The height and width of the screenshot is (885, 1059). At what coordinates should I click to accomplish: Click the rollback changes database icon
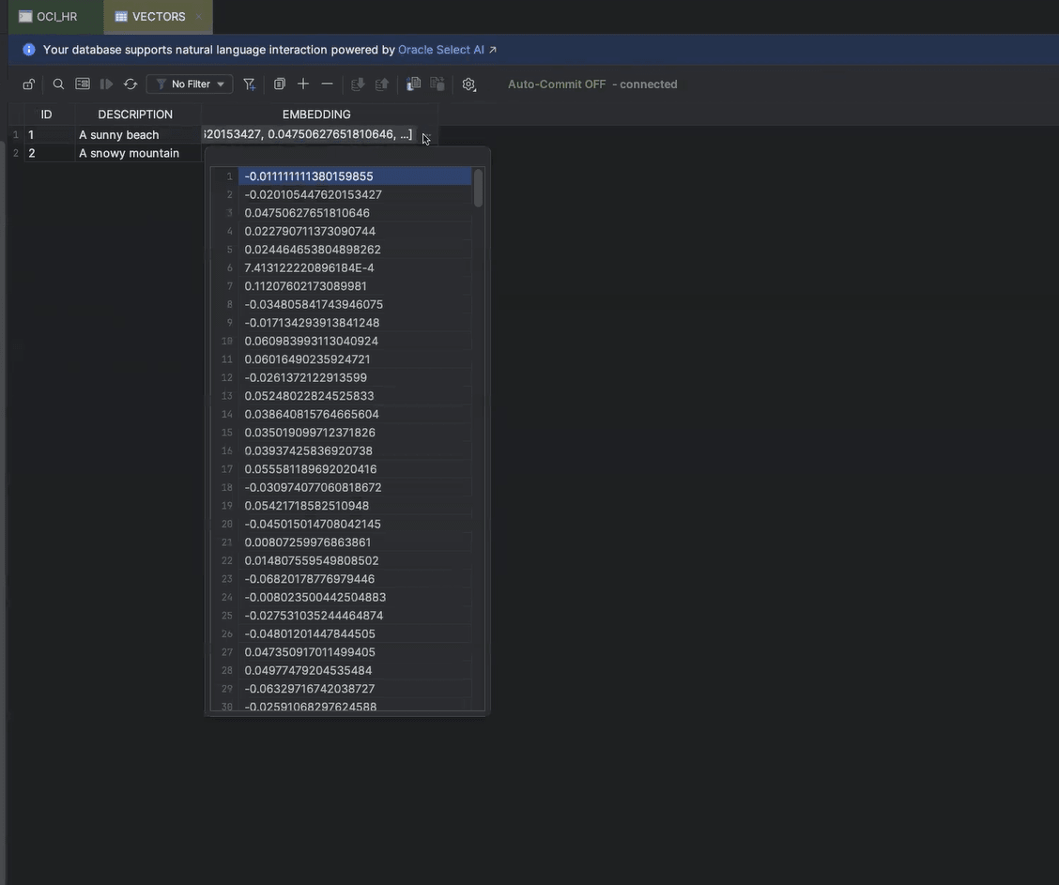pyautogui.click(x=382, y=84)
